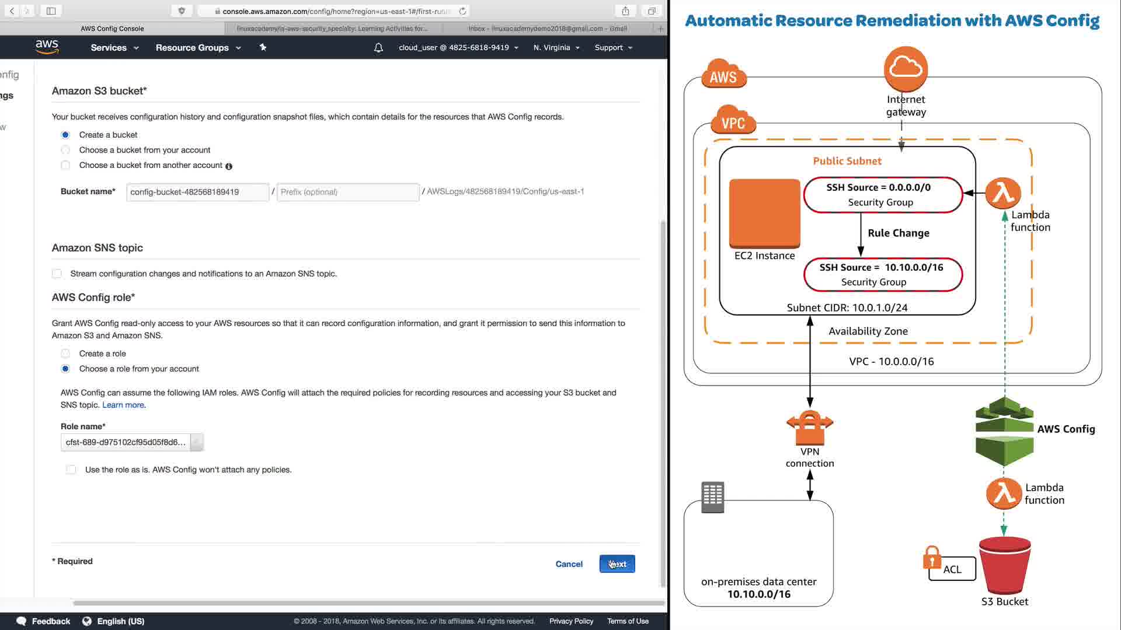Enable Stream configuration changes to SNS checkbox
1121x630 pixels.
click(57, 274)
